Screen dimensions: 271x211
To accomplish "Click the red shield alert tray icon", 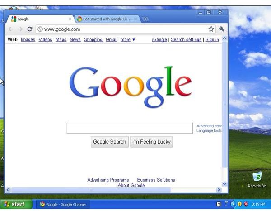I will coord(246,204).
